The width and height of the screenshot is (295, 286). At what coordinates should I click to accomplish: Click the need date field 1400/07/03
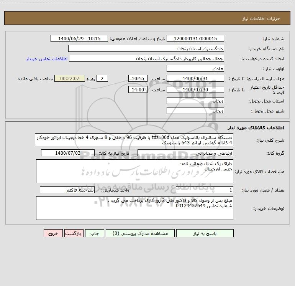(x=68, y=153)
